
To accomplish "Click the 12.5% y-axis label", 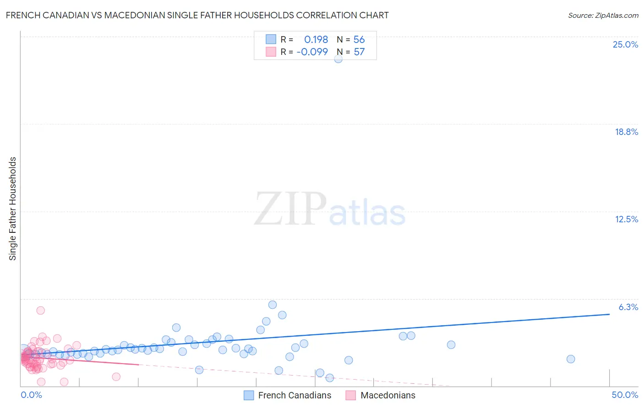I will 626,219.
